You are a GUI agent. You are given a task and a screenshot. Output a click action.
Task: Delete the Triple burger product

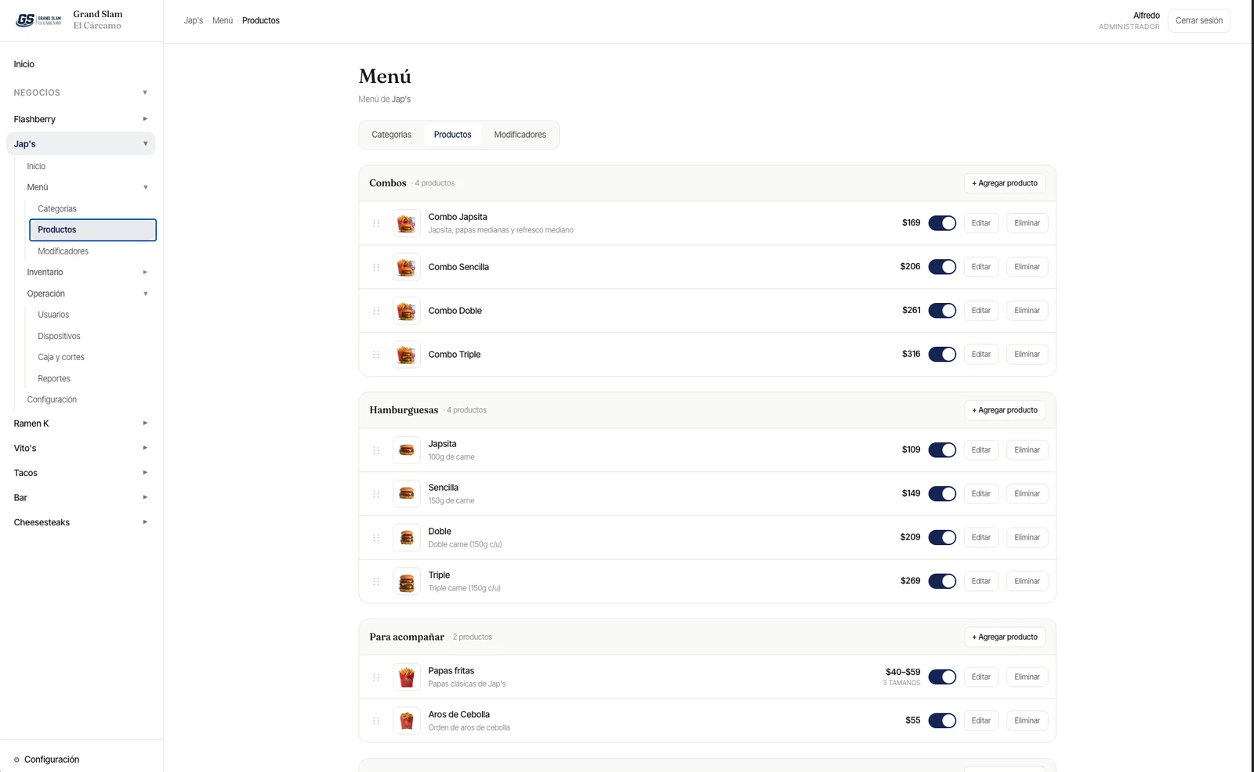1027,582
